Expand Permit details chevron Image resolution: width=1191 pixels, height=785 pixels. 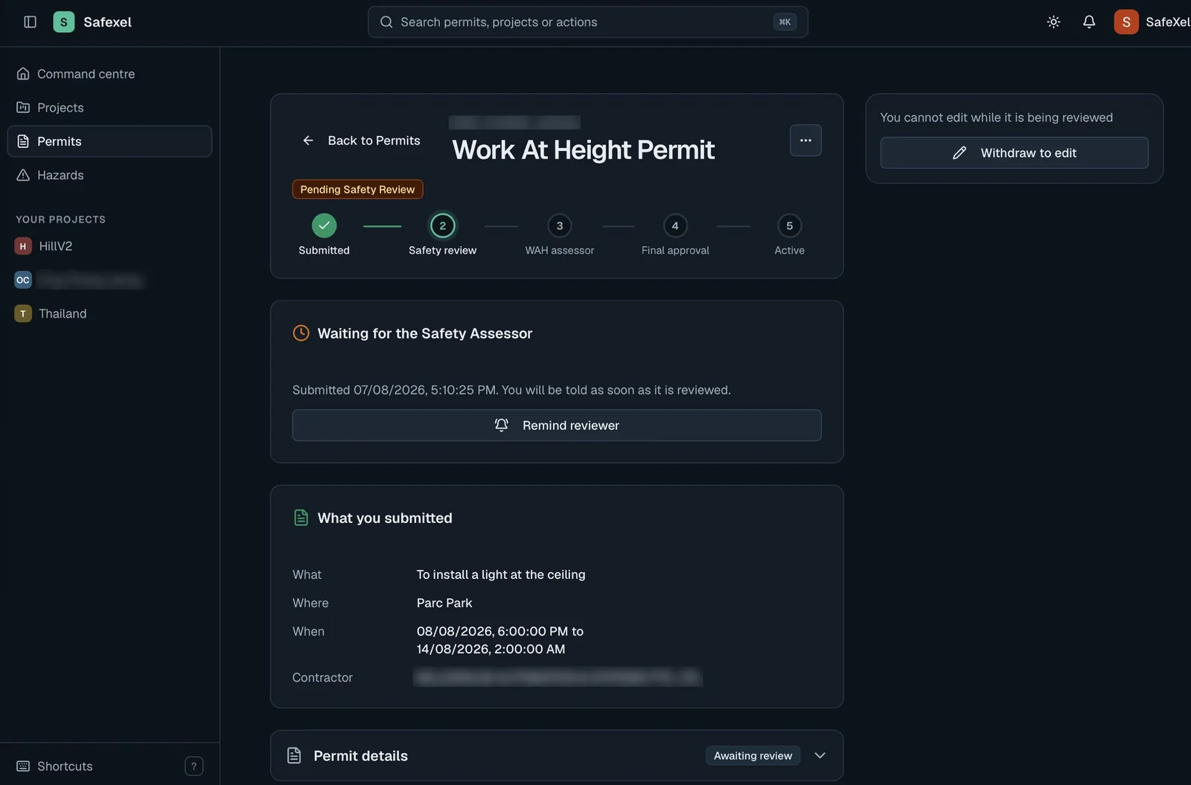point(820,755)
